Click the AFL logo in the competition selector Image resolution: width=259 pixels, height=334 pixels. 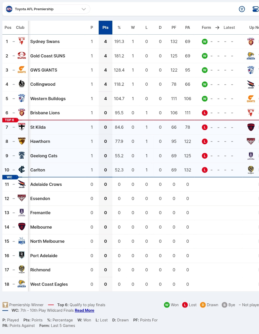9,9
